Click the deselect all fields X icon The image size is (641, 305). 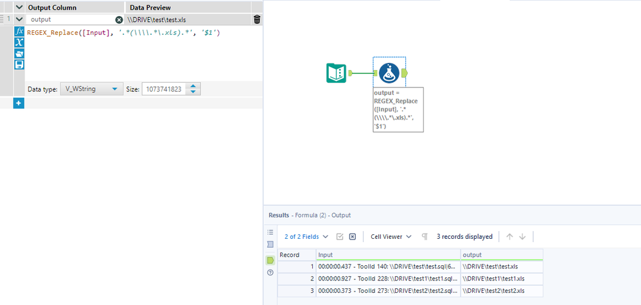tap(353, 236)
